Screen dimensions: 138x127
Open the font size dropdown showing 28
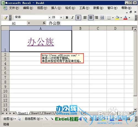tap(61, 17)
